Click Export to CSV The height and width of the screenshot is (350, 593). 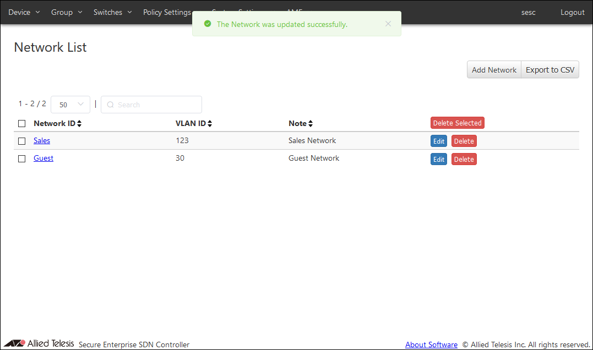pos(550,69)
